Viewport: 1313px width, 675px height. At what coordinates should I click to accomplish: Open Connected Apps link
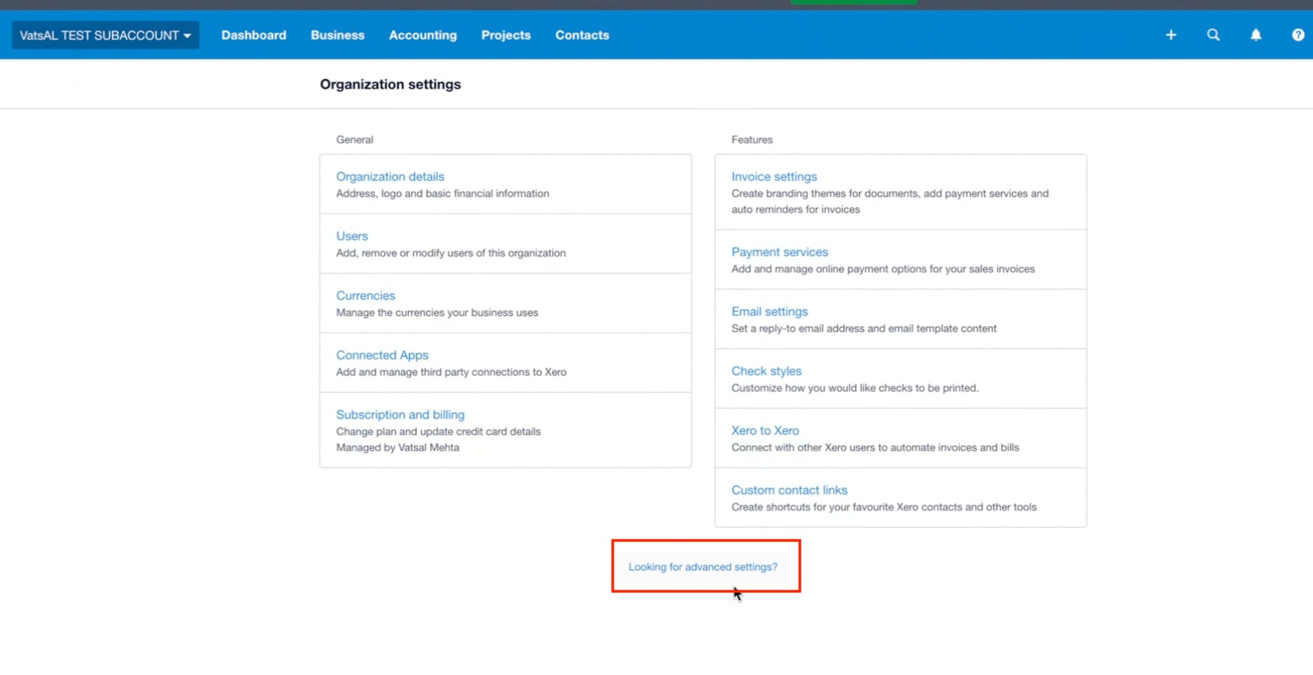coord(382,356)
